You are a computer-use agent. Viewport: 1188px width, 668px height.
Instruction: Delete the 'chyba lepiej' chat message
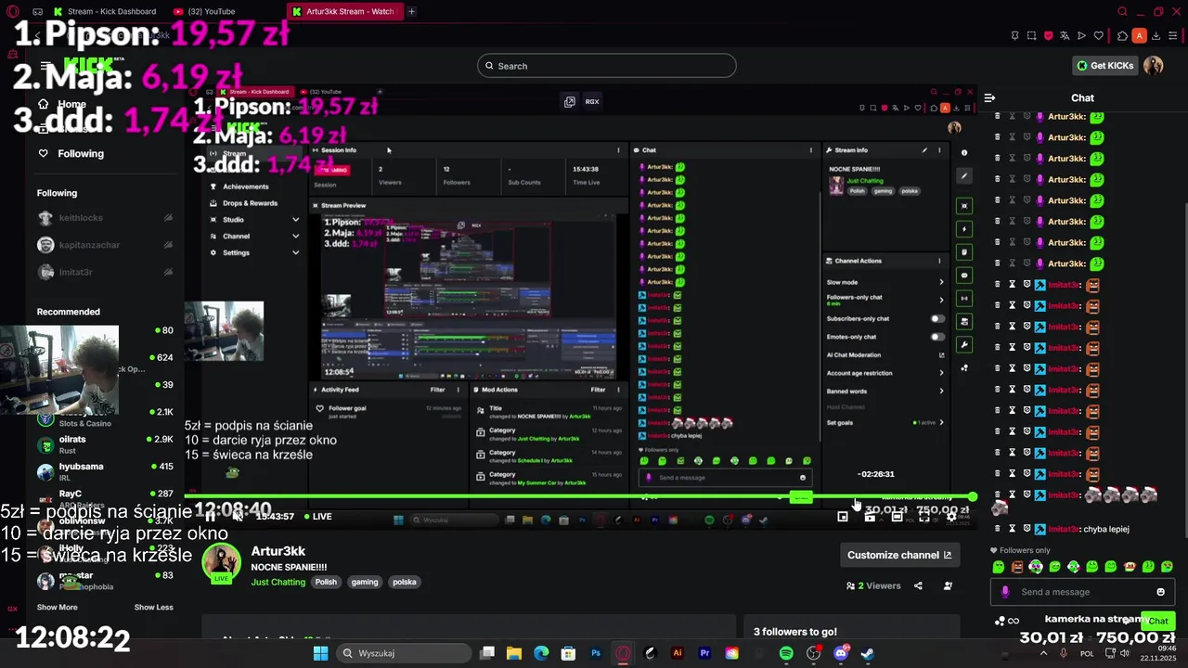click(998, 529)
